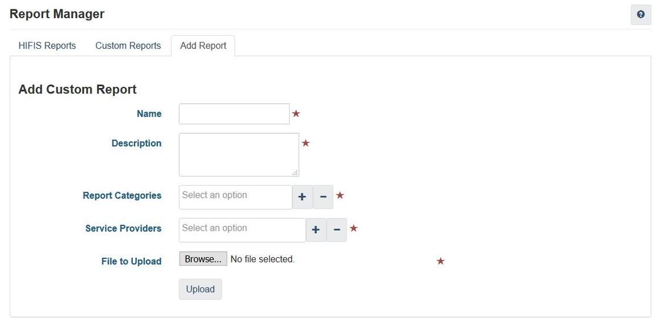Expand the Service Providers select box
Image resolution: width=657 pixels, height=323 pixels.
pyautogui.click(x=242, y=230)
